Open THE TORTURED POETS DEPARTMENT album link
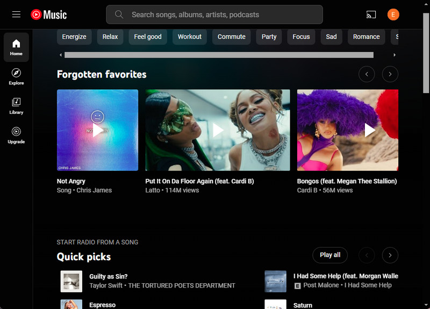Screen dimensions: 430x309 (182, 285)
